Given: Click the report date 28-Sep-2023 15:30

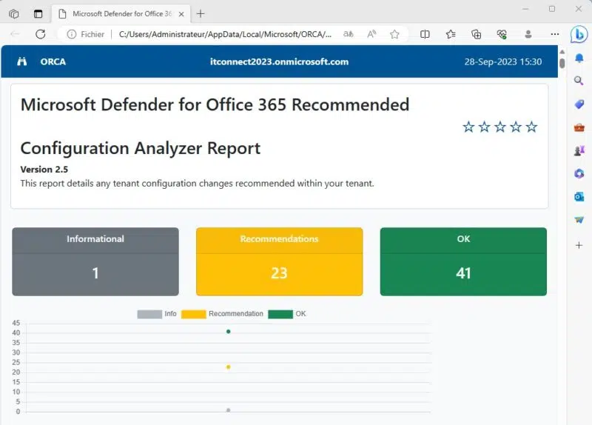Looking at the screenshot, I should 503,61.
